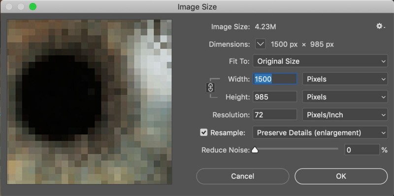394x196 pixels.
Task: Click the Reduce Noise label
Action: (x=226, y=150)
